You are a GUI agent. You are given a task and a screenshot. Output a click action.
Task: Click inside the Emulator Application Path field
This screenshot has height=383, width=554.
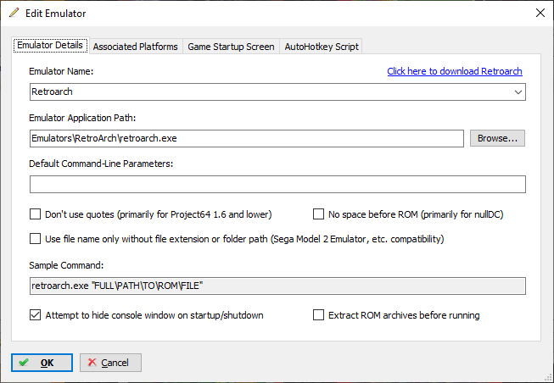[247, 138]
